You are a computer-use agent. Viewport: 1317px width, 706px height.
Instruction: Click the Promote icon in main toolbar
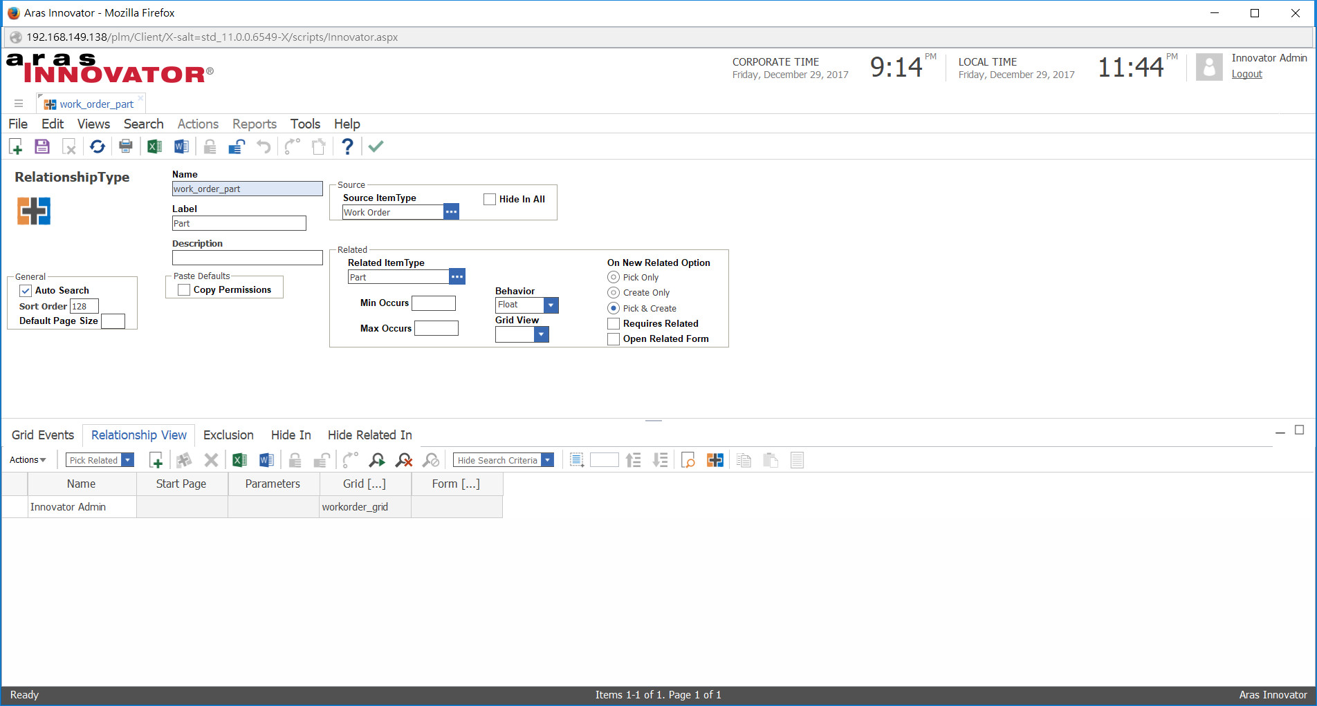292,146
